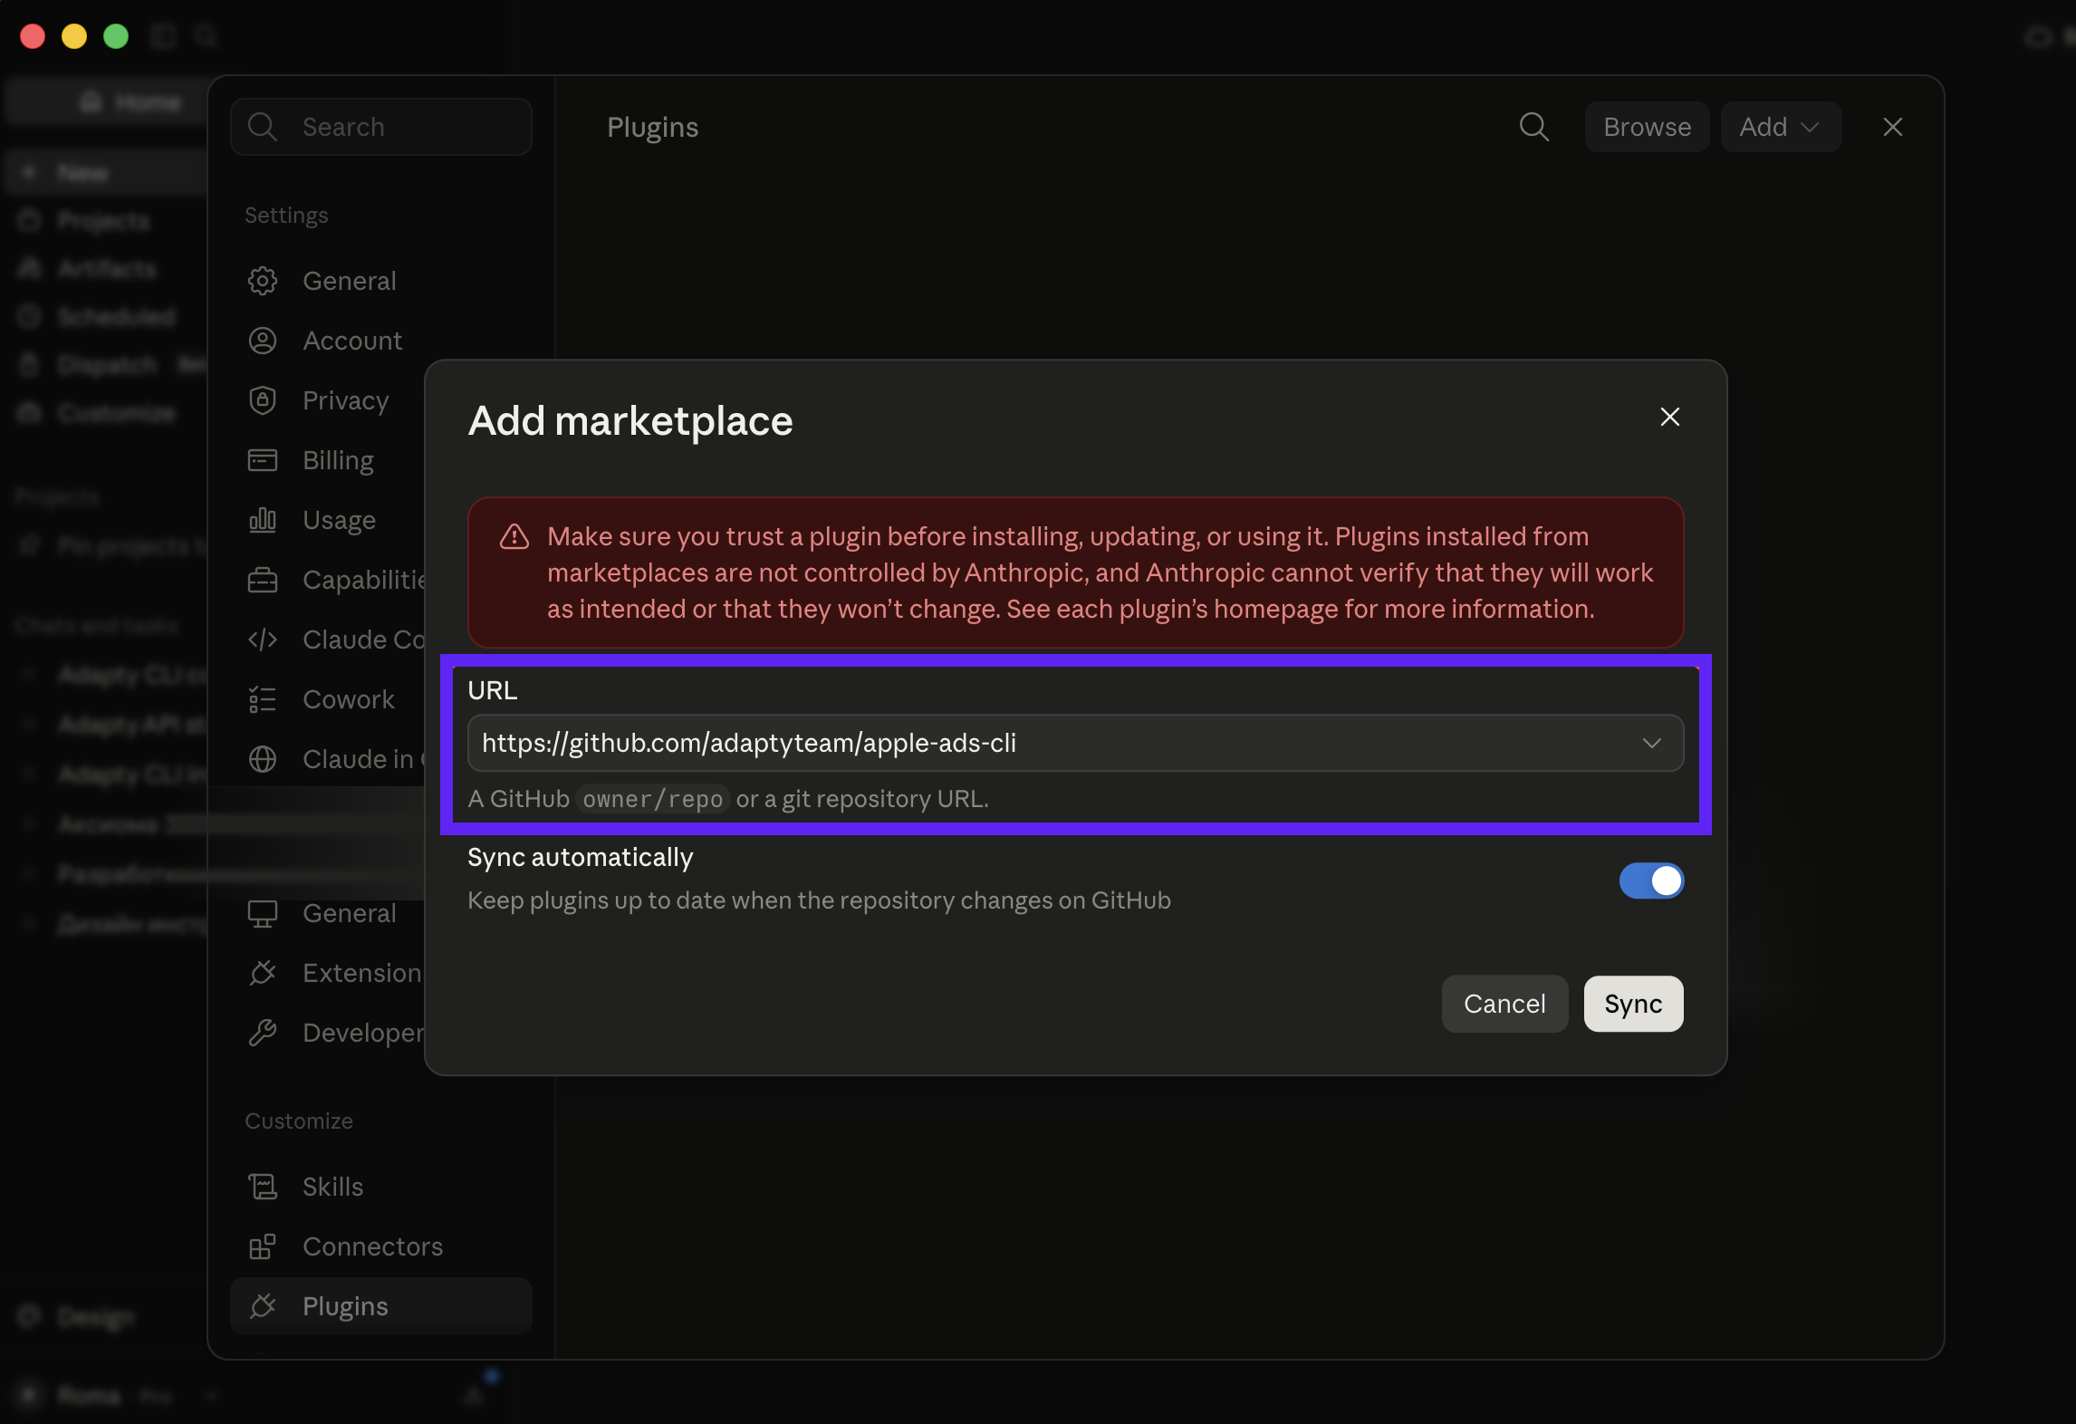This screenshot has height=1424, width=2076.
Task: Click into the marketplace URL field
Action: [x=1075, y=743]
